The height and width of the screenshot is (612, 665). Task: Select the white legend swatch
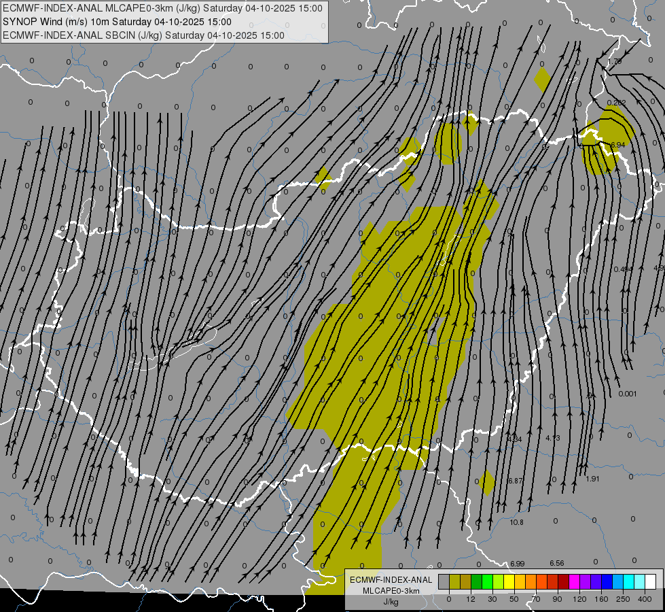click(650, 581)
